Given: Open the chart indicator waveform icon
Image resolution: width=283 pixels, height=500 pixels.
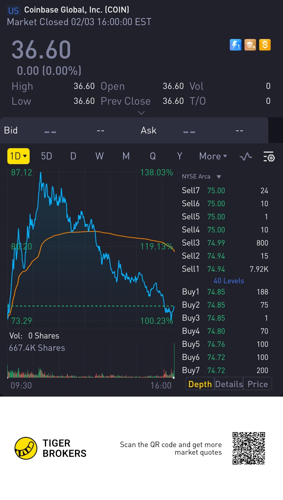Looking at the screenshot, I should 246,157.
